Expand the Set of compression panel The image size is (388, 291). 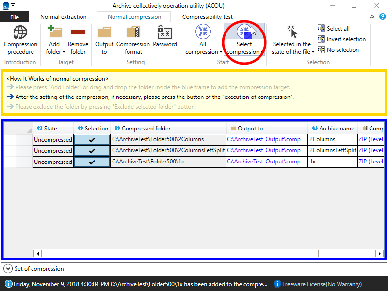pos(8,269)
